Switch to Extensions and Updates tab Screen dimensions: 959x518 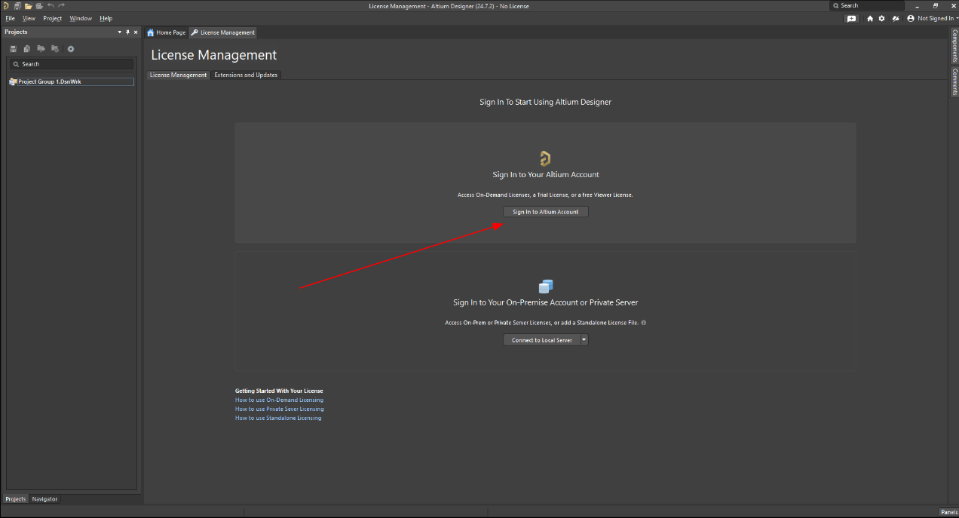coord(246,75)
